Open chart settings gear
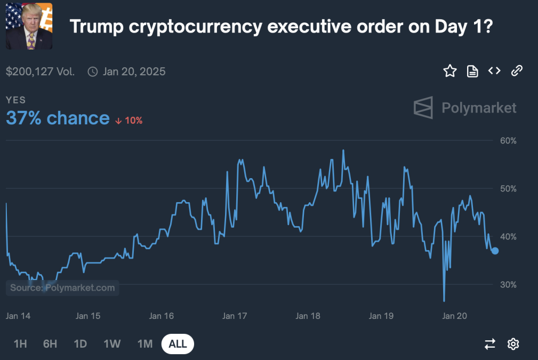 tap(513, 344)
